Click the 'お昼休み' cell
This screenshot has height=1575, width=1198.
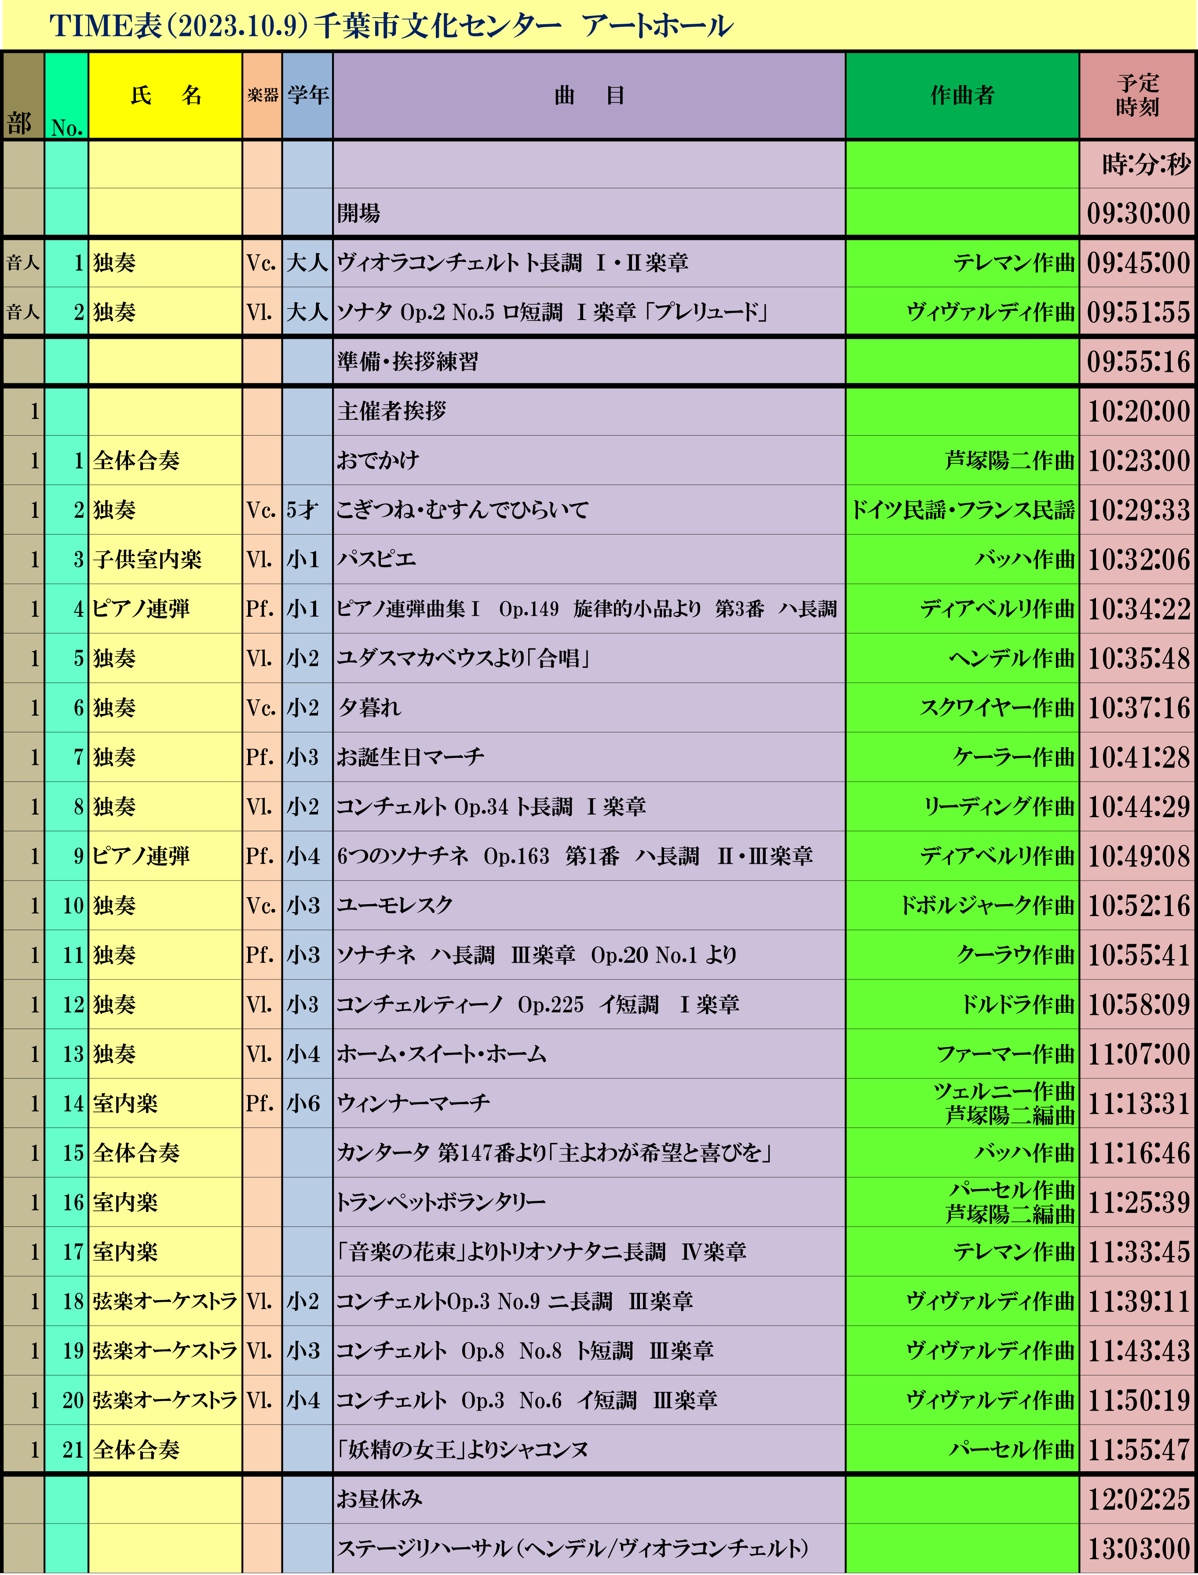coord(589,1499)
